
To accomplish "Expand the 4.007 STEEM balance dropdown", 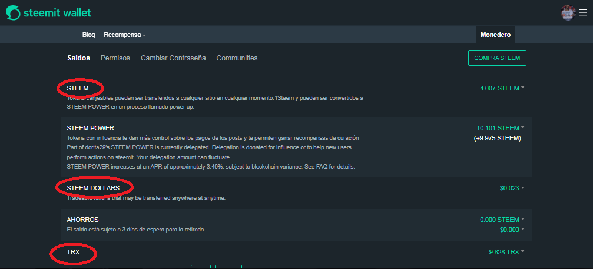I will pyautogui.click(x=502, y=88).
